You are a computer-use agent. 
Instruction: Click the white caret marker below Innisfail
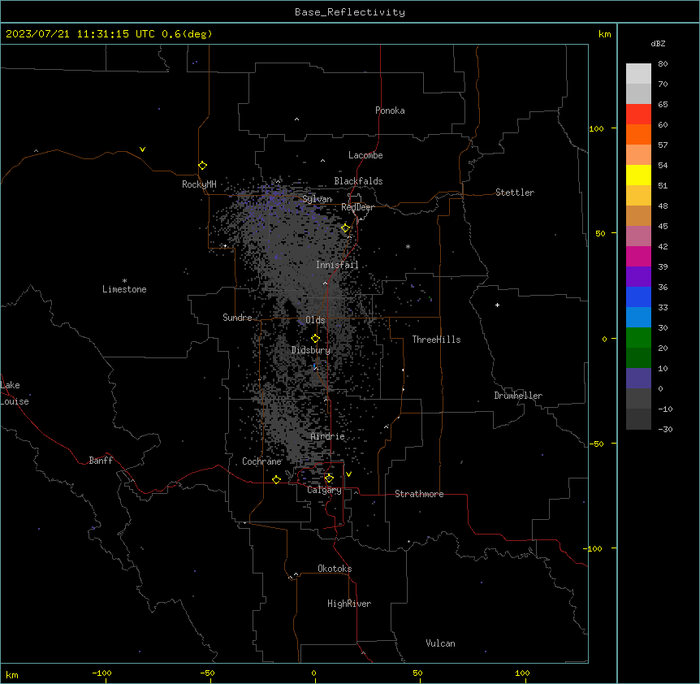(x=325, y=284)
